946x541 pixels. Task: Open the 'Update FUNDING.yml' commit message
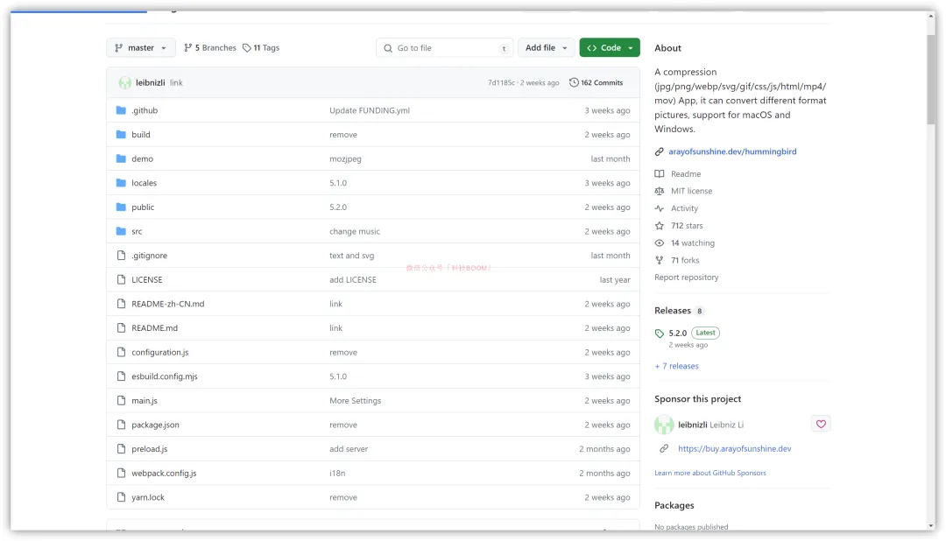pyautogui.click(x=370, y=110)
